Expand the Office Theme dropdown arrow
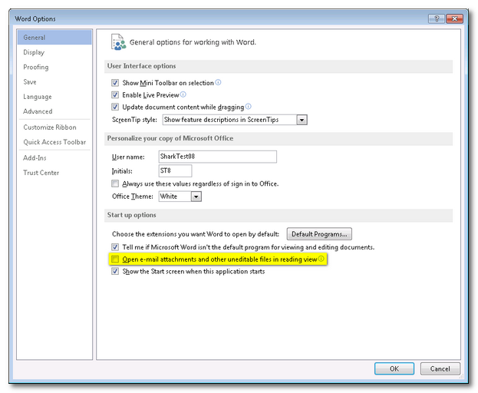The image size is (478, 393). (x=196, y=196)
